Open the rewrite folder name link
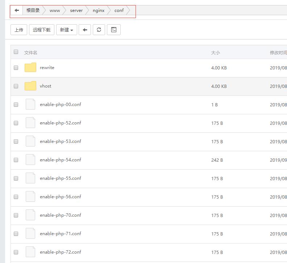 click(47, 68)
